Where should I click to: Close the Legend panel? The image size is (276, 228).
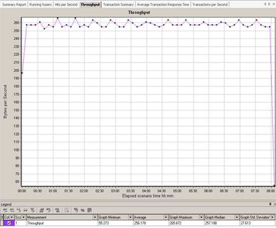pyautogui.click(x=274, y=204)
